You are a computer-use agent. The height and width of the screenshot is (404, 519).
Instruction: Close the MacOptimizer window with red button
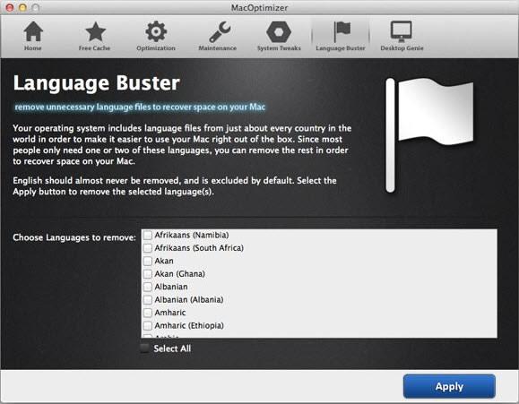coord(10,7)
